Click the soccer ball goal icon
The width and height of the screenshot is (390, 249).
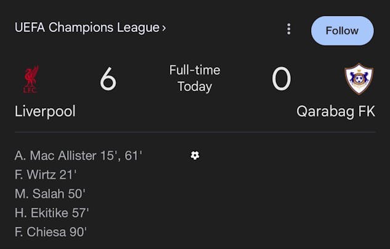pos(195,156)
